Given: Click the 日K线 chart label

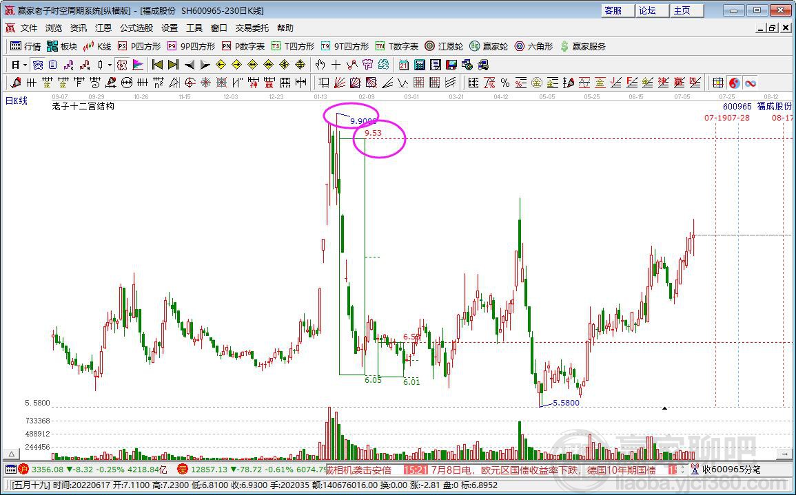Looking at the screenshot, I should (17, 101).
